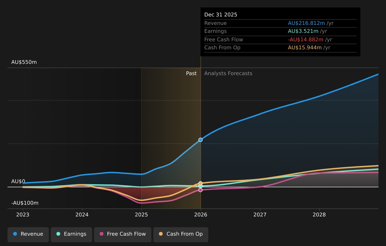Select the pink Free Cash Flow marker at 2026
Image resolution: width=386 pixels, height=246 pixels.
201,190
